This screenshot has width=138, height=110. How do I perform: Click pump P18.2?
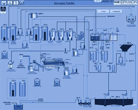click(76, 70)
